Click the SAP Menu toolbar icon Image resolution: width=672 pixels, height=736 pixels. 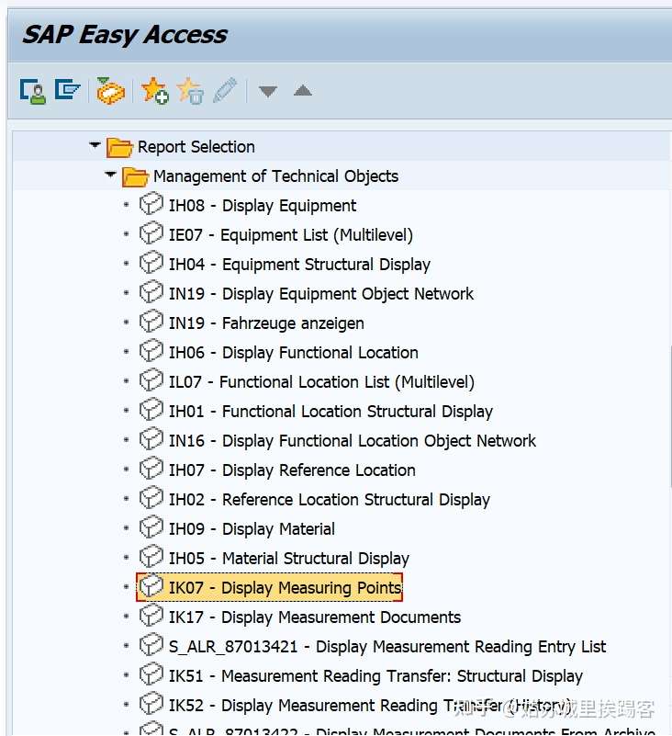(67, 90)
